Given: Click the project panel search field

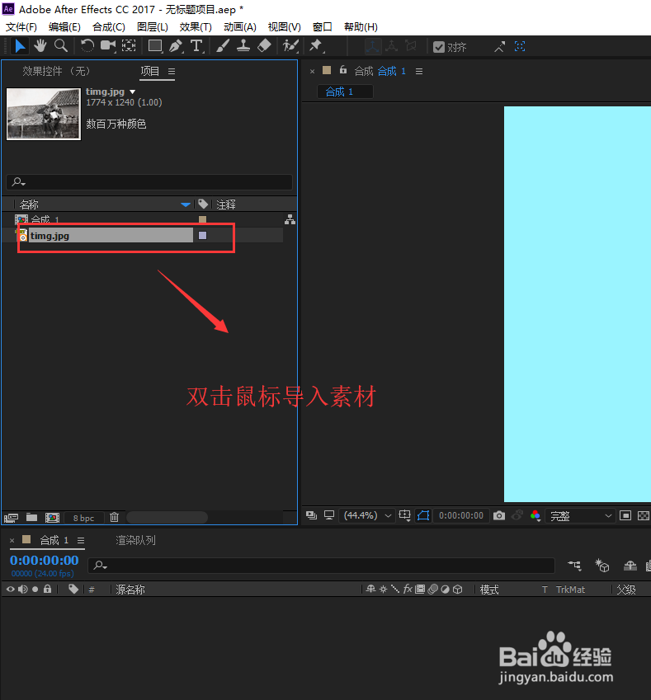Looking at the screenshot, I should (x=149, y=182).
